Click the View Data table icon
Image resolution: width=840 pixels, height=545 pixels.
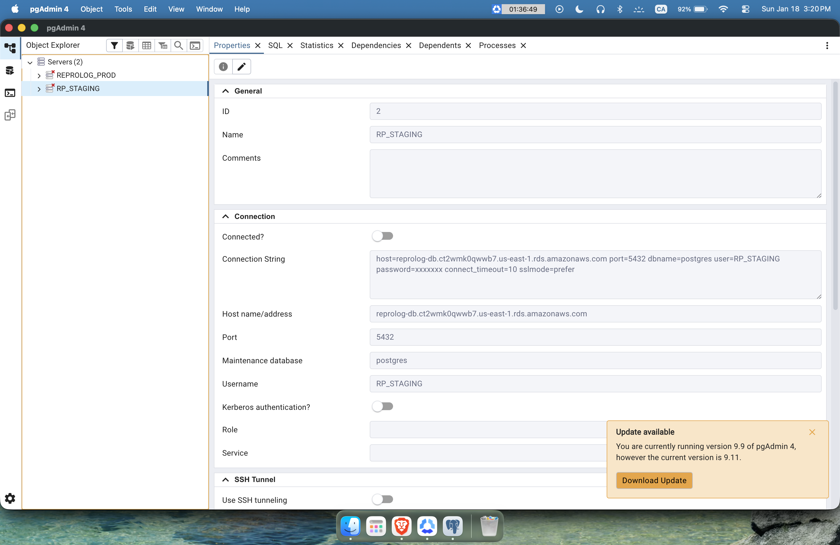click(146, 46)
